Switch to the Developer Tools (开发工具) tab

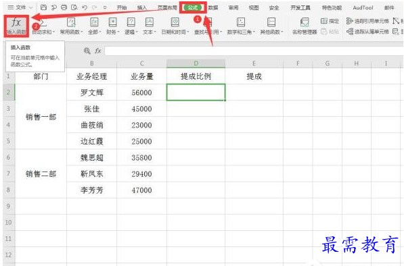coord(300,7)
